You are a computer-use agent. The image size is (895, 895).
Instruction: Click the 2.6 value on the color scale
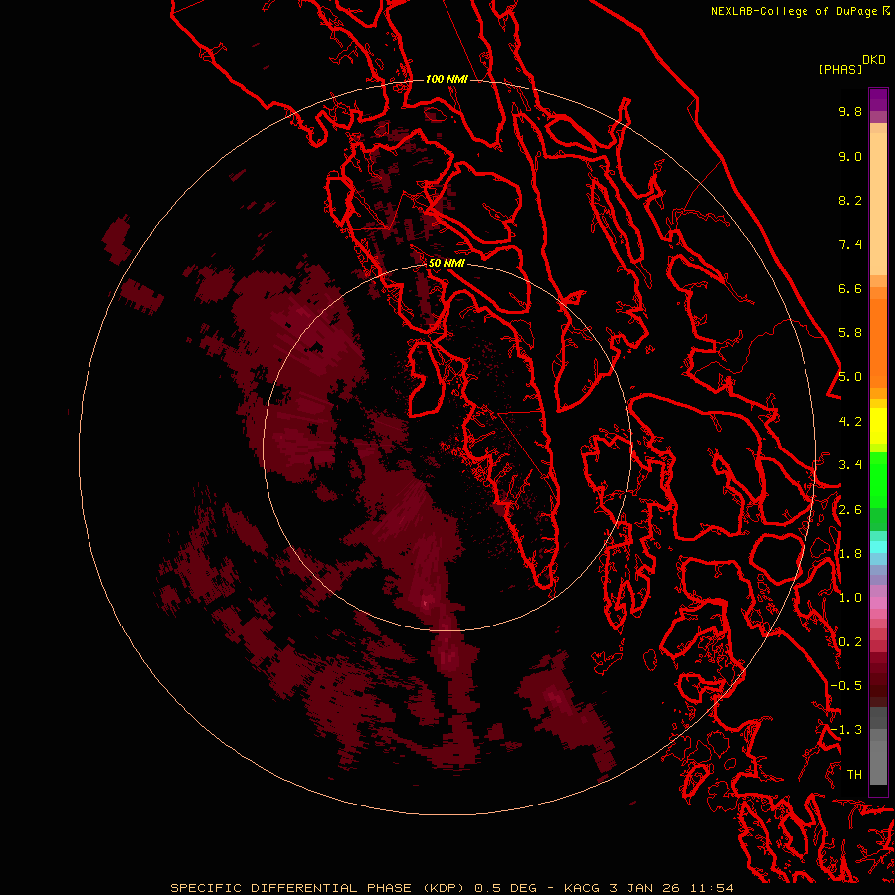tap(850, 510)
